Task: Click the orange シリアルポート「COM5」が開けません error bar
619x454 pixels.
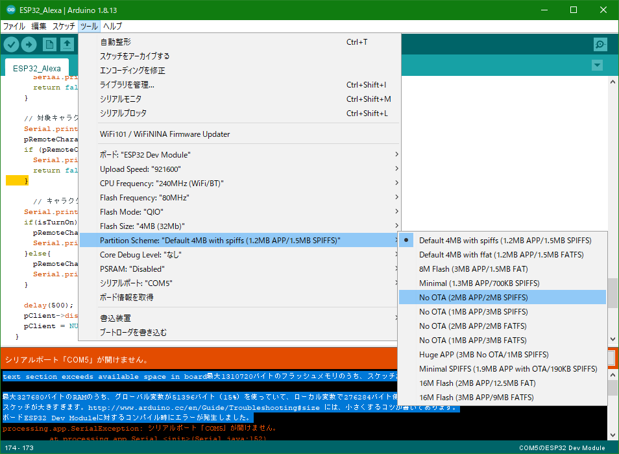Action: [199, 359]
